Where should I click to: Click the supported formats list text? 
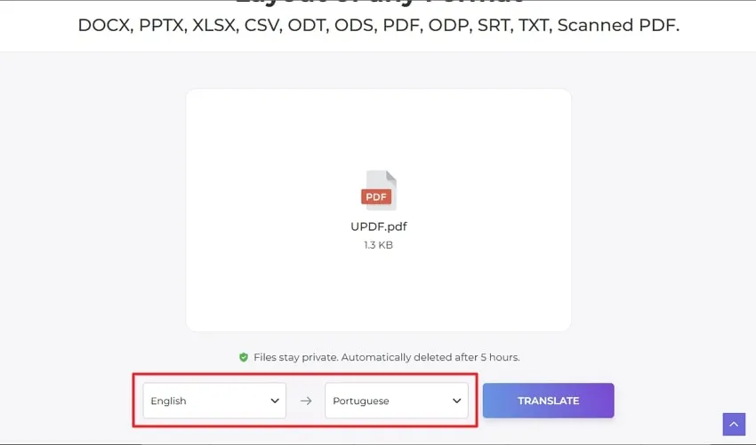tap(379, 25)
